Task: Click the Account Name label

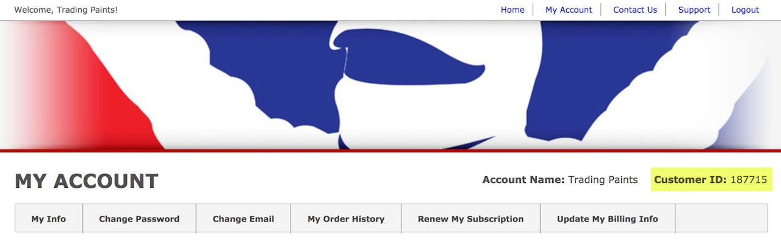Action: point(524,180)
